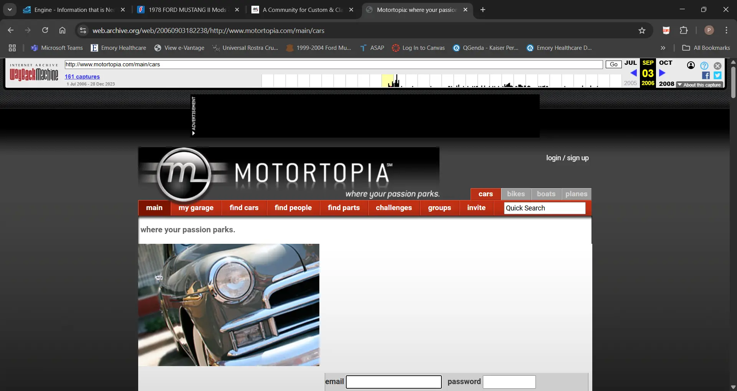737x391 pixels.
Task: Reload the current page
Action: click(x=45, y=30)
